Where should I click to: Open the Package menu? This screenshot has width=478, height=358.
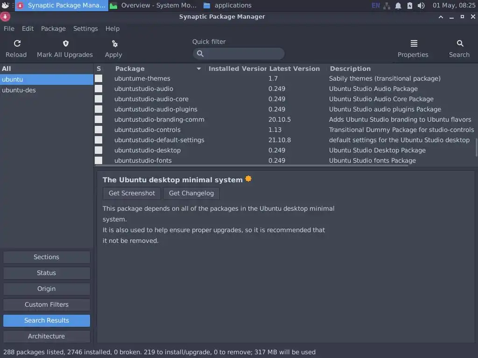[53, 28]
